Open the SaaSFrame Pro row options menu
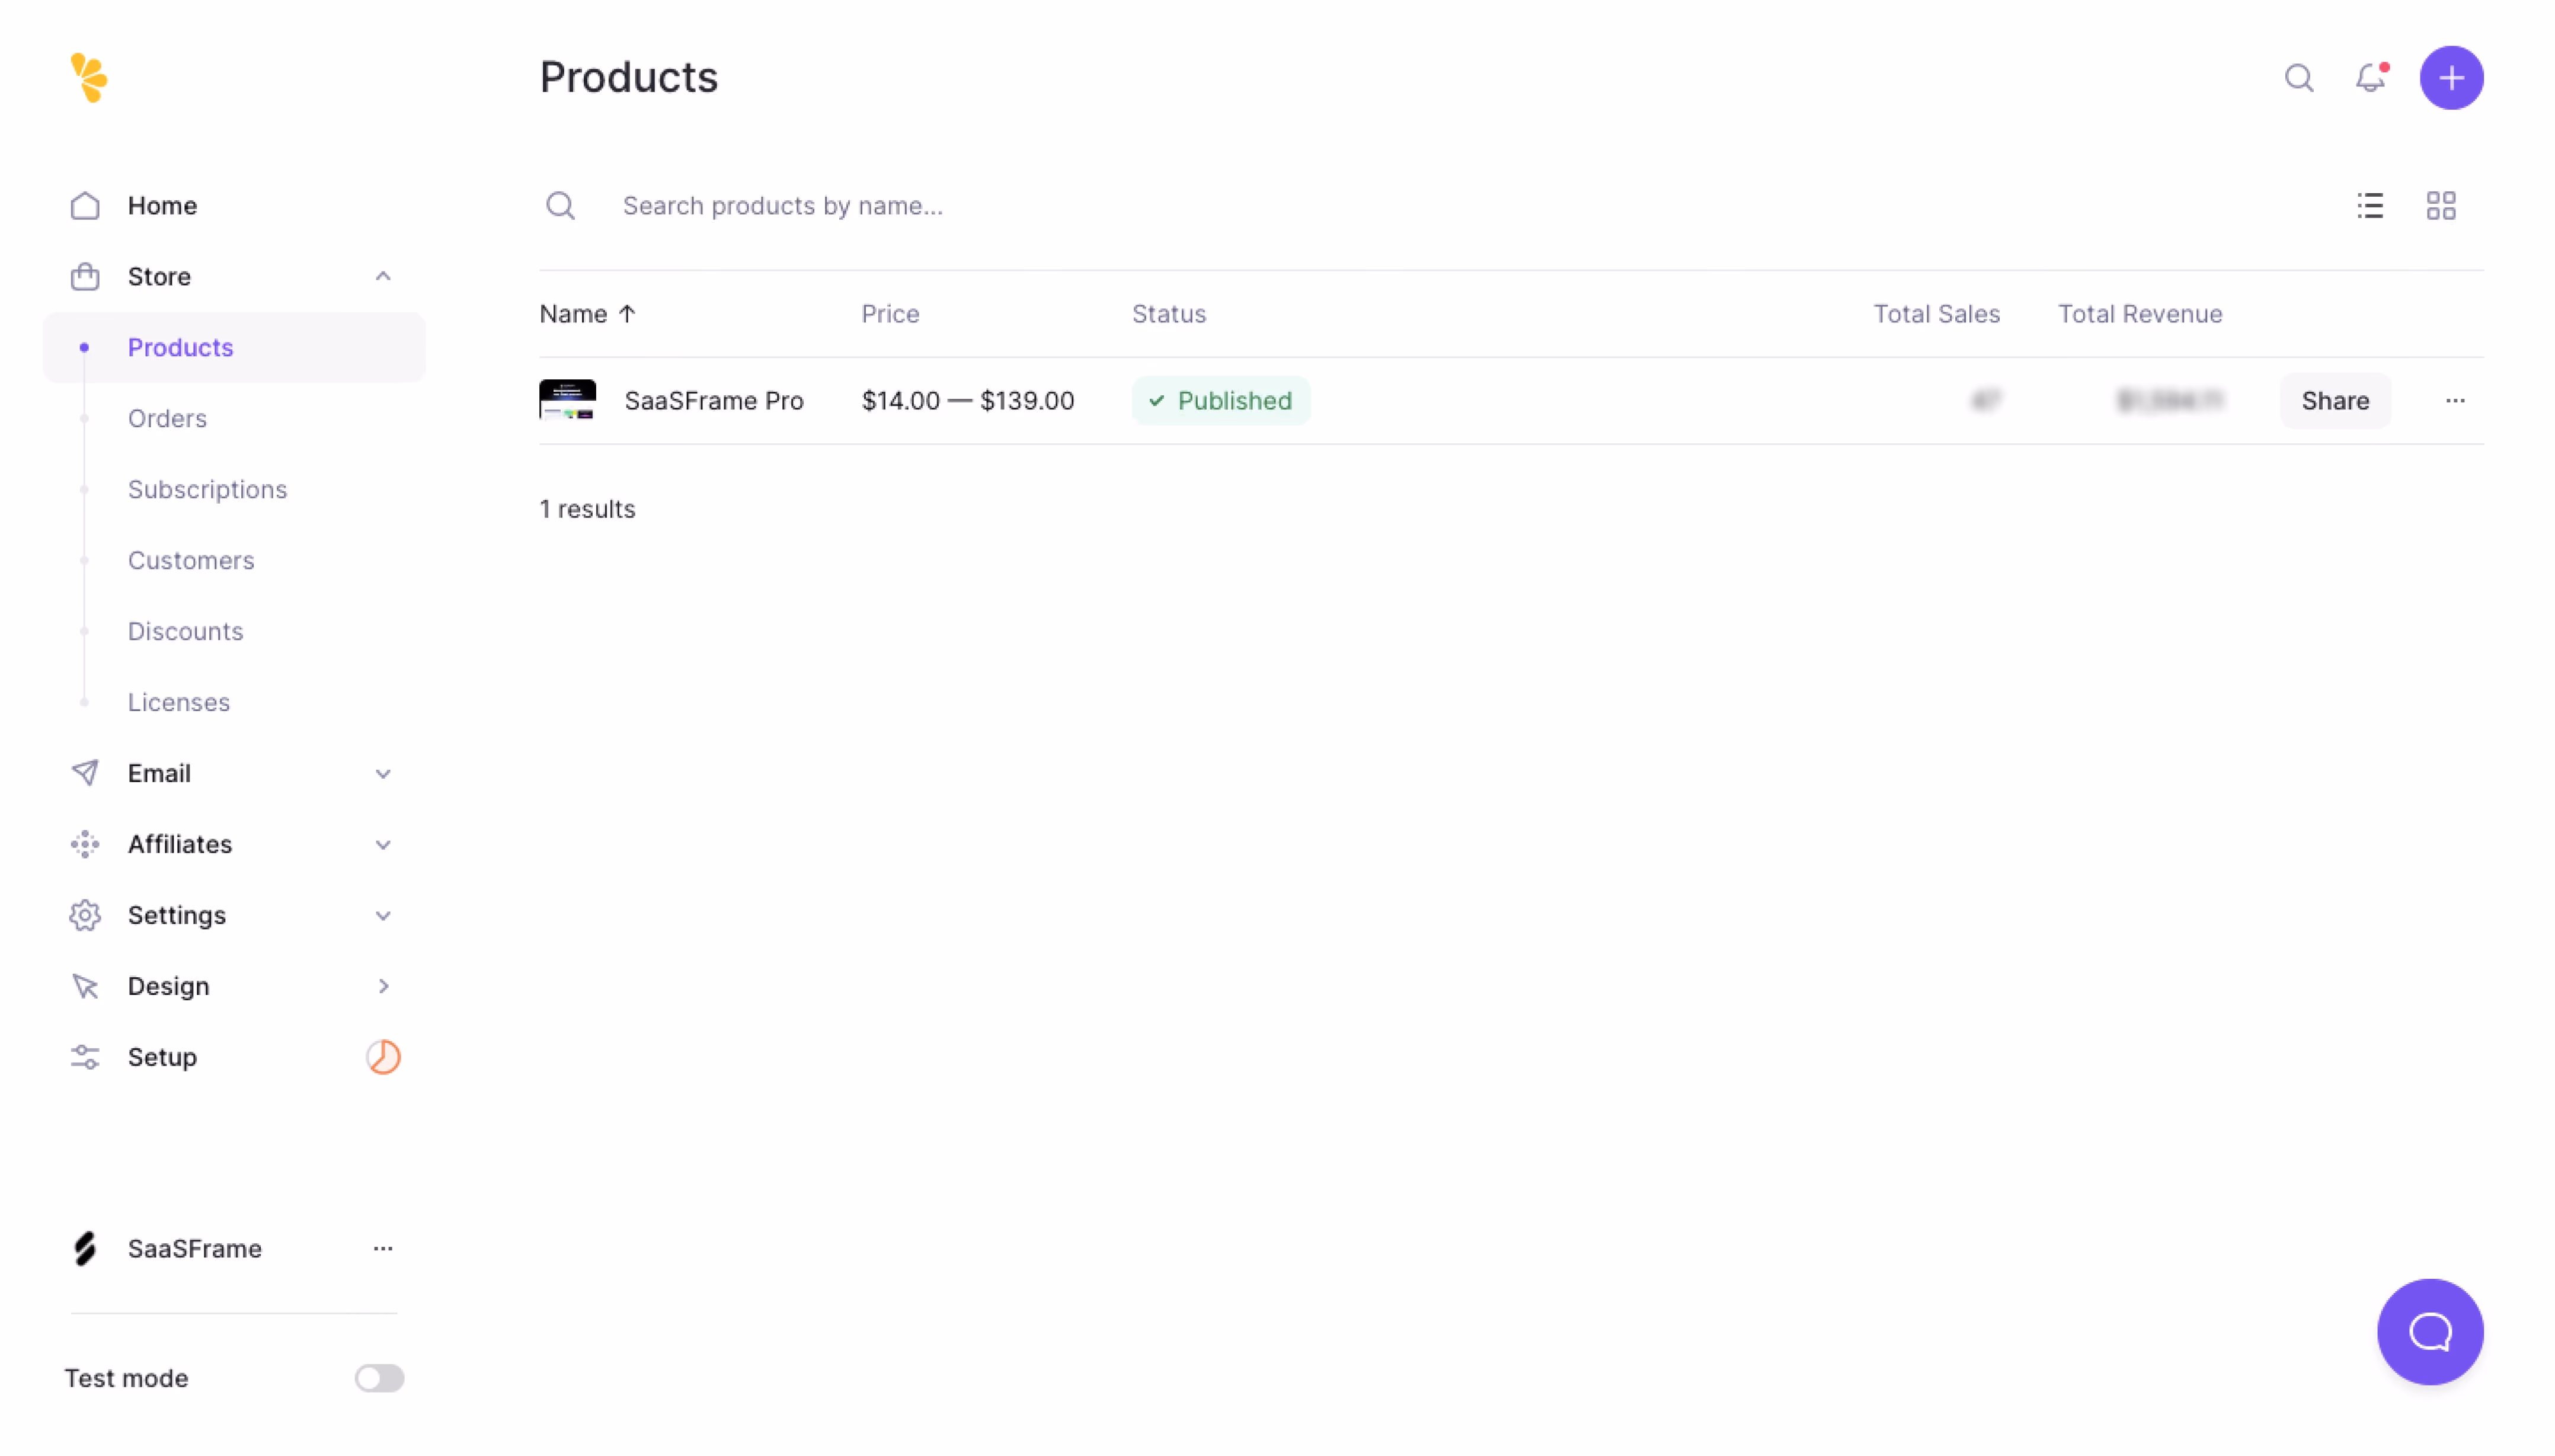Screen dimensions: 2555x1456 [x=2454, y=401]
